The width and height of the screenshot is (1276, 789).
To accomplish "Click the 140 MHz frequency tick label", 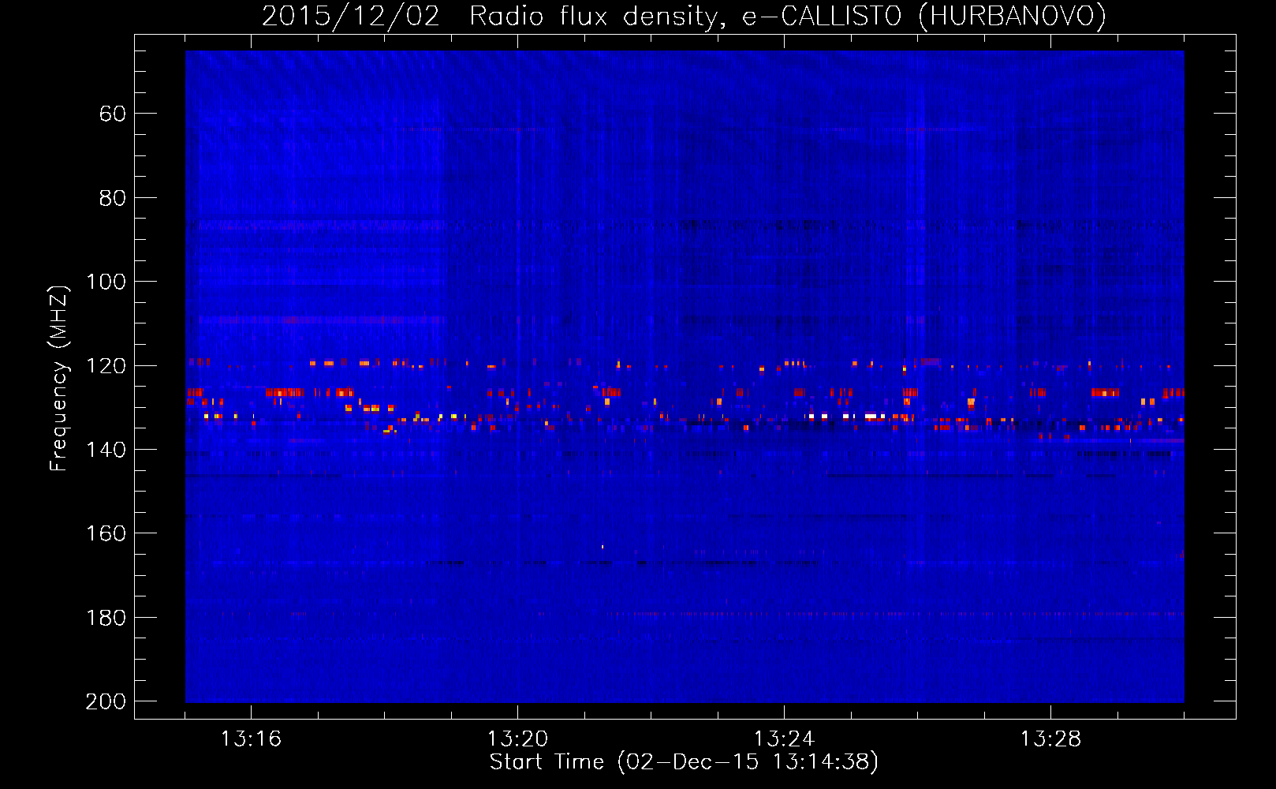I will point(106,450).
